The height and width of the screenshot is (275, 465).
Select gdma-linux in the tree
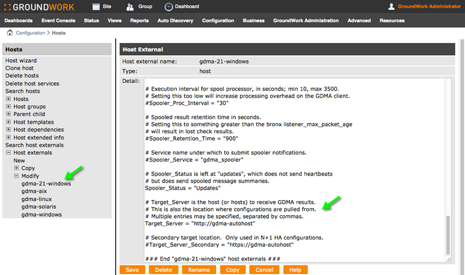coord(37,199)
